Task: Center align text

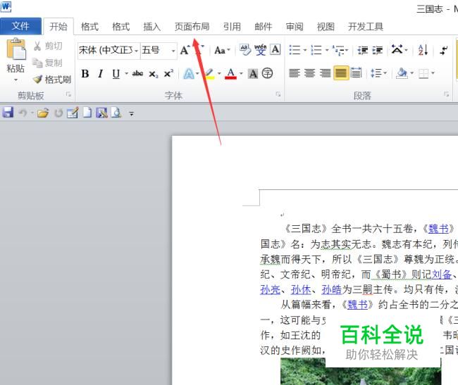Action: 309,73
